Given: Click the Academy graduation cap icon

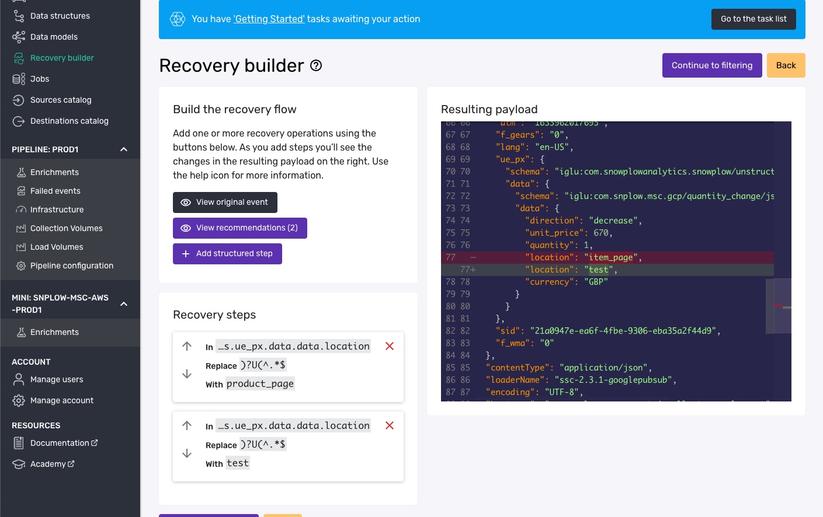Looking at the screenshot, I should (x=19, y=464).
